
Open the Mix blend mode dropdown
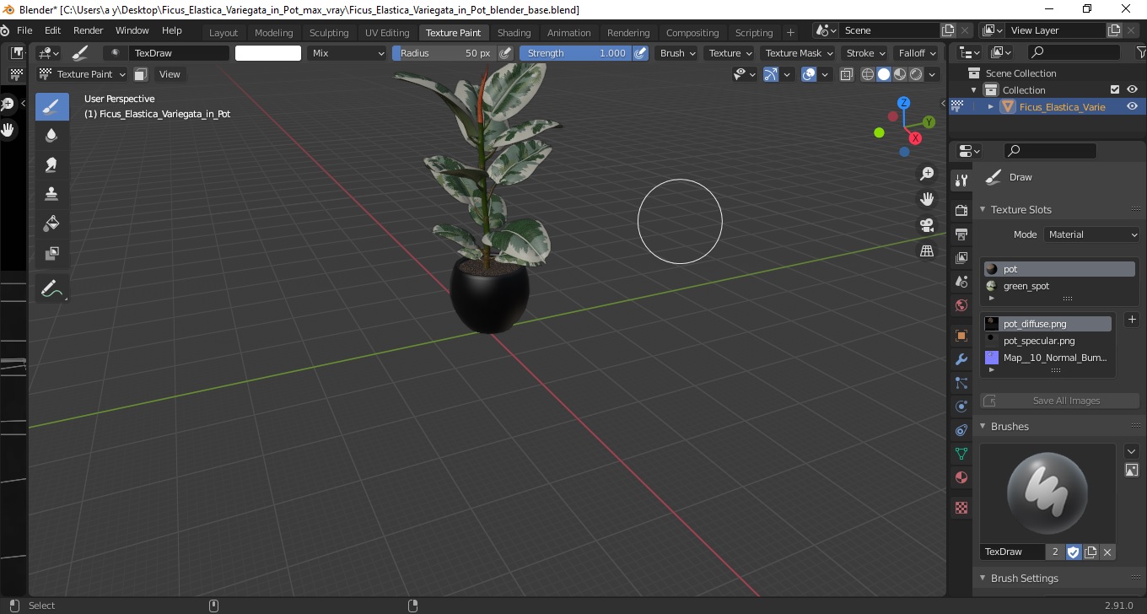click(347, 53)
